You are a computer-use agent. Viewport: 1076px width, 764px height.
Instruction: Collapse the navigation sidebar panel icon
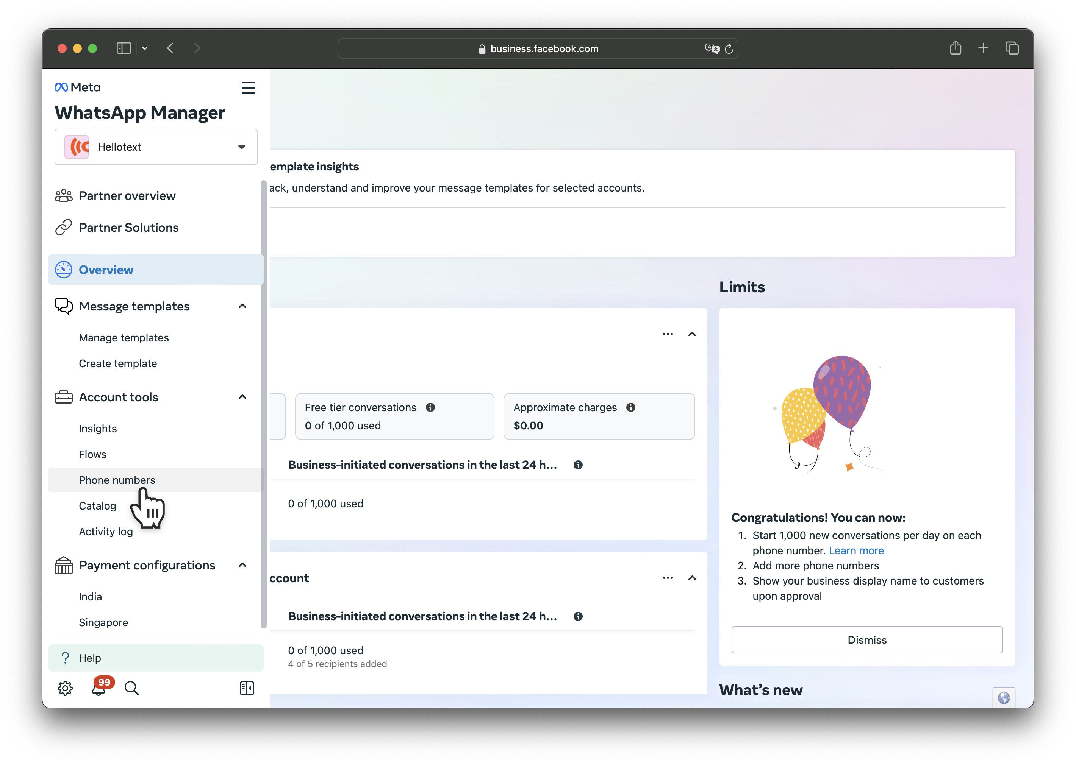pyautogui.click(x=247, y=688)
